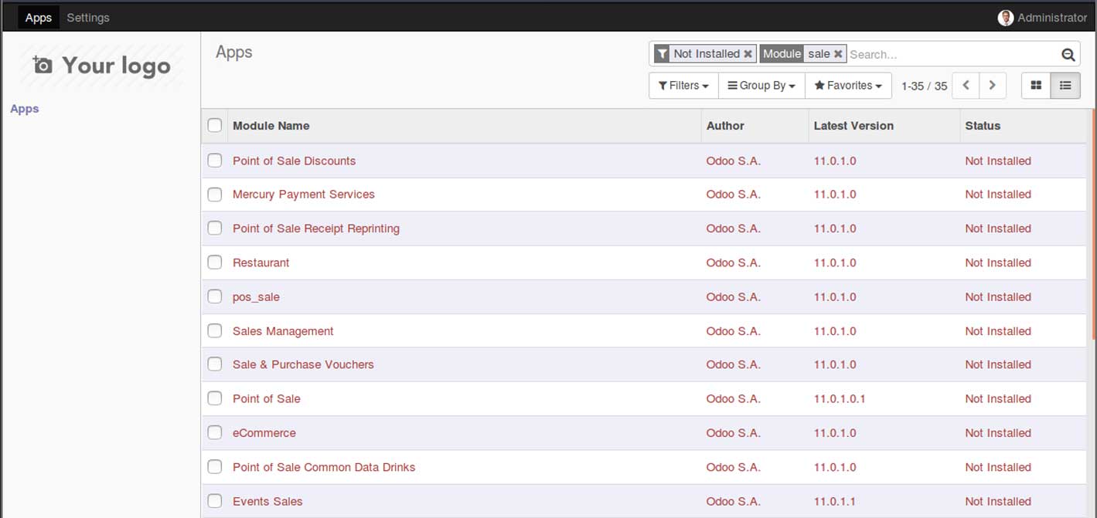Open the Point of Sale Receipt Reprinting module
Viewport: 1097px width, 518px height.
coord(316,229)
